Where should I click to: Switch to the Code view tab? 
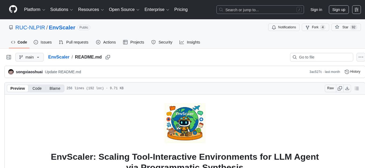(37, 88)
